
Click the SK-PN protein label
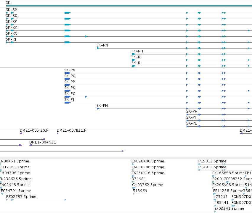102,106
